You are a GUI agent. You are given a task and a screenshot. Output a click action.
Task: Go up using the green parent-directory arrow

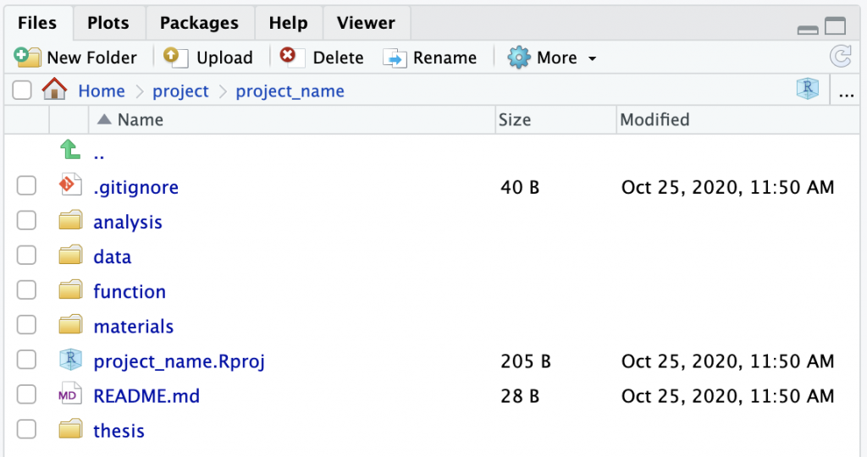coord(70,151)
